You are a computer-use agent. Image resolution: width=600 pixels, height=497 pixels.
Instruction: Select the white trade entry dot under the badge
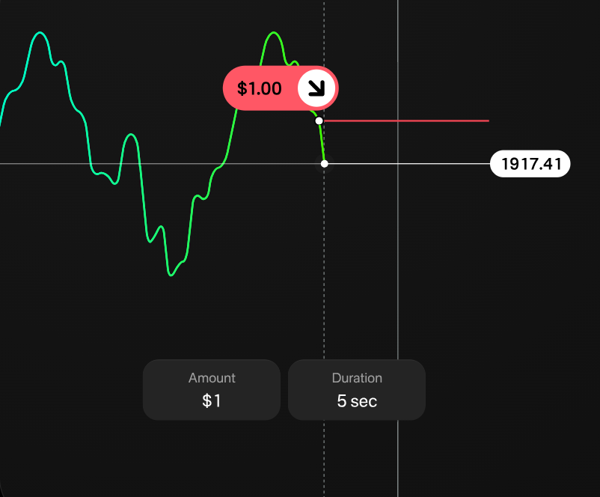pos(319,121)
